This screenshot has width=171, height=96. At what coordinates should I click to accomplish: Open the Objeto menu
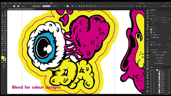[x=20, y=3]
